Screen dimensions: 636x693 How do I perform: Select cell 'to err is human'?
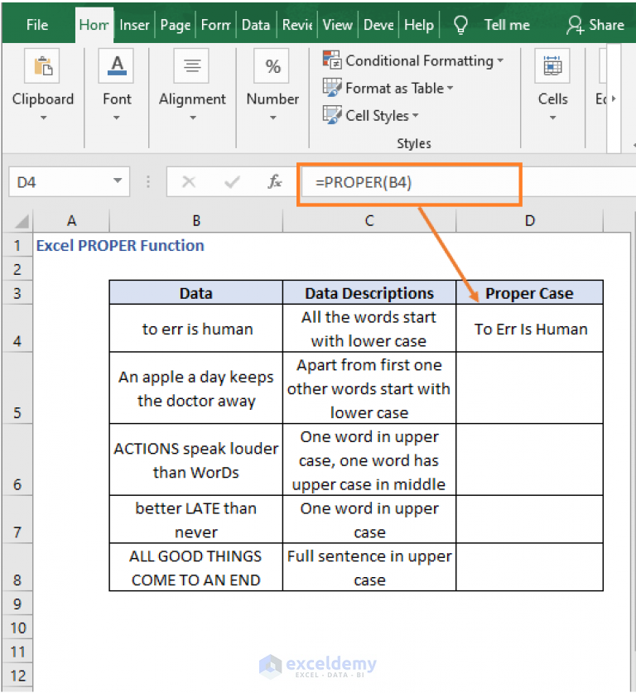195,329
